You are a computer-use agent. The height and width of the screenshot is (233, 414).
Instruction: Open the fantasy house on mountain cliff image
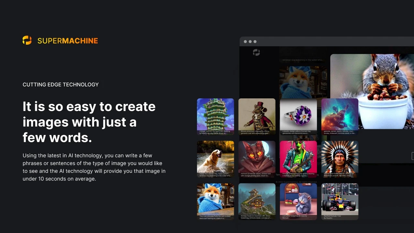257,202
